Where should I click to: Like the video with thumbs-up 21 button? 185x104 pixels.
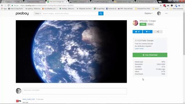pyautogui.click(x=137, y=31)
